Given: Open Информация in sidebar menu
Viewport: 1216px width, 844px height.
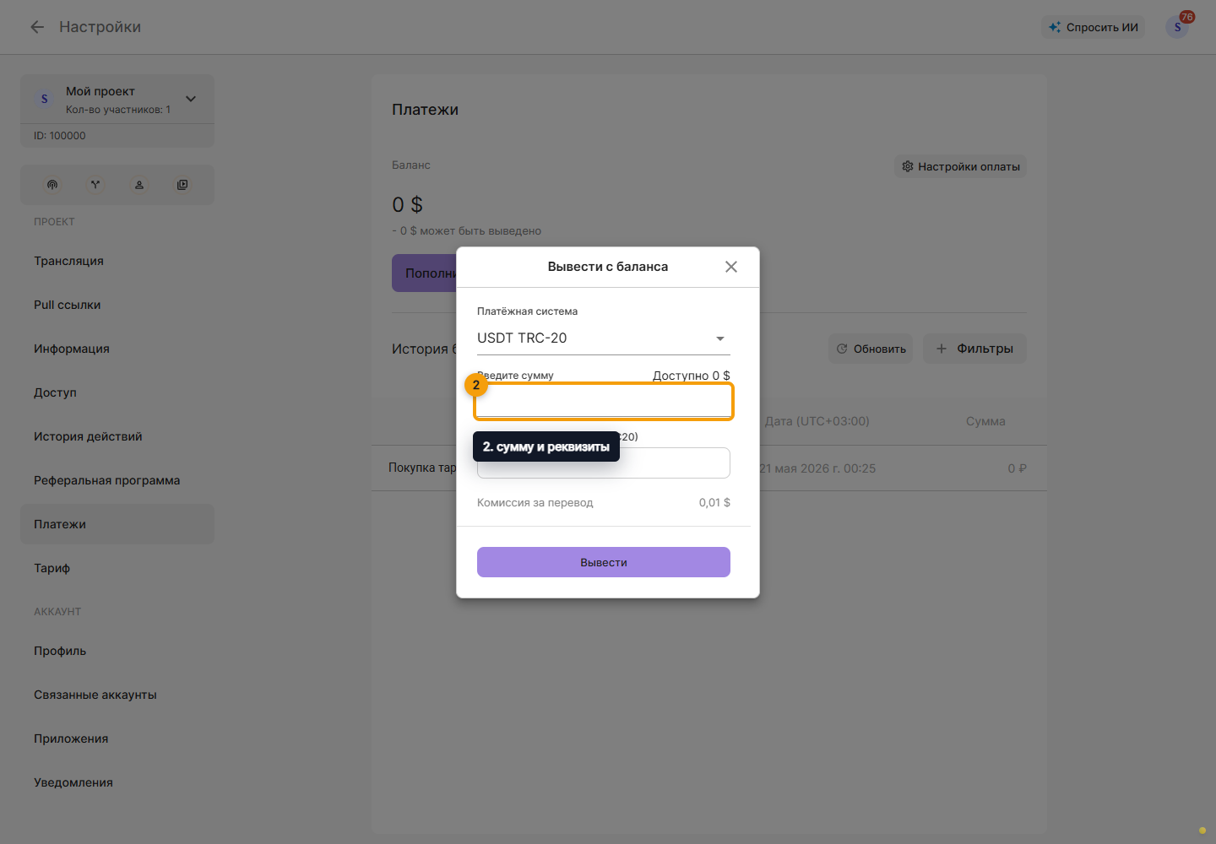Looking at the screenshot, I should (117, 349).
